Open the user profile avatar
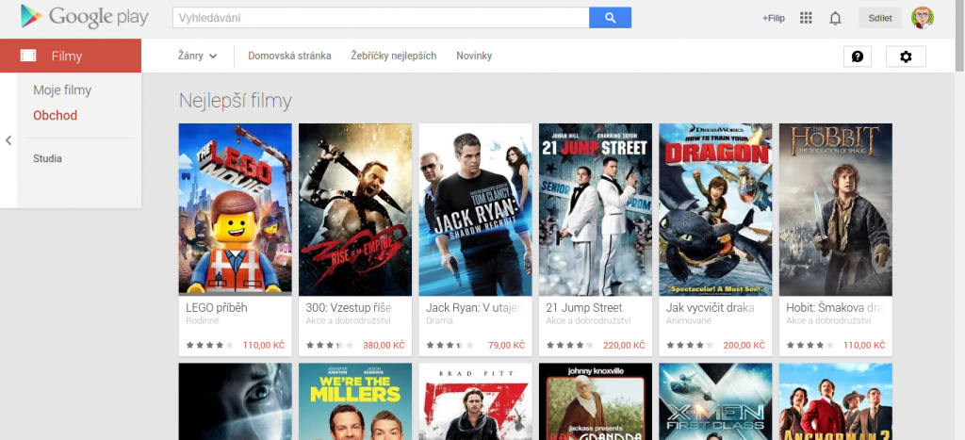 tap(922, 18)
